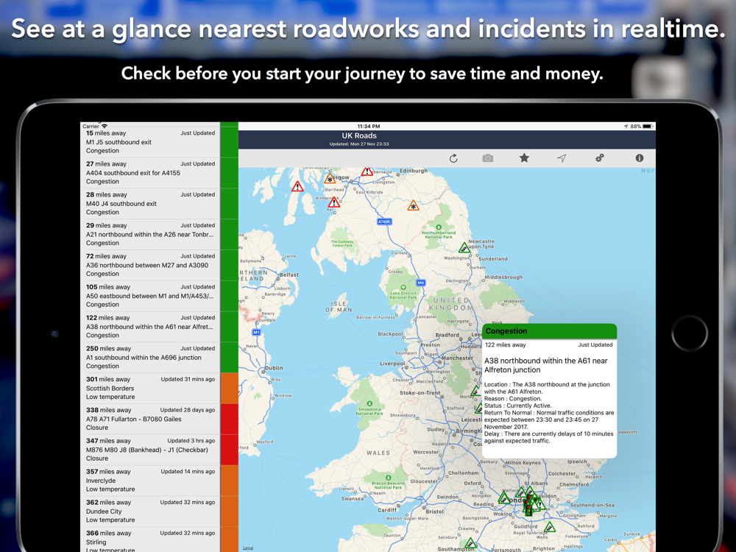Tap the green congestion marker west of Reading

(x=504, y=498)
